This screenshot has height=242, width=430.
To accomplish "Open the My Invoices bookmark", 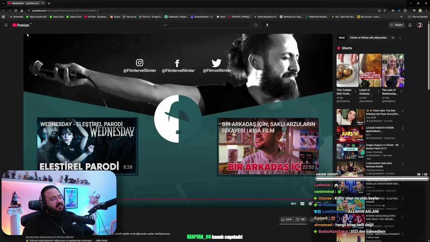I will pyautogui.click(x=369, y=17).
